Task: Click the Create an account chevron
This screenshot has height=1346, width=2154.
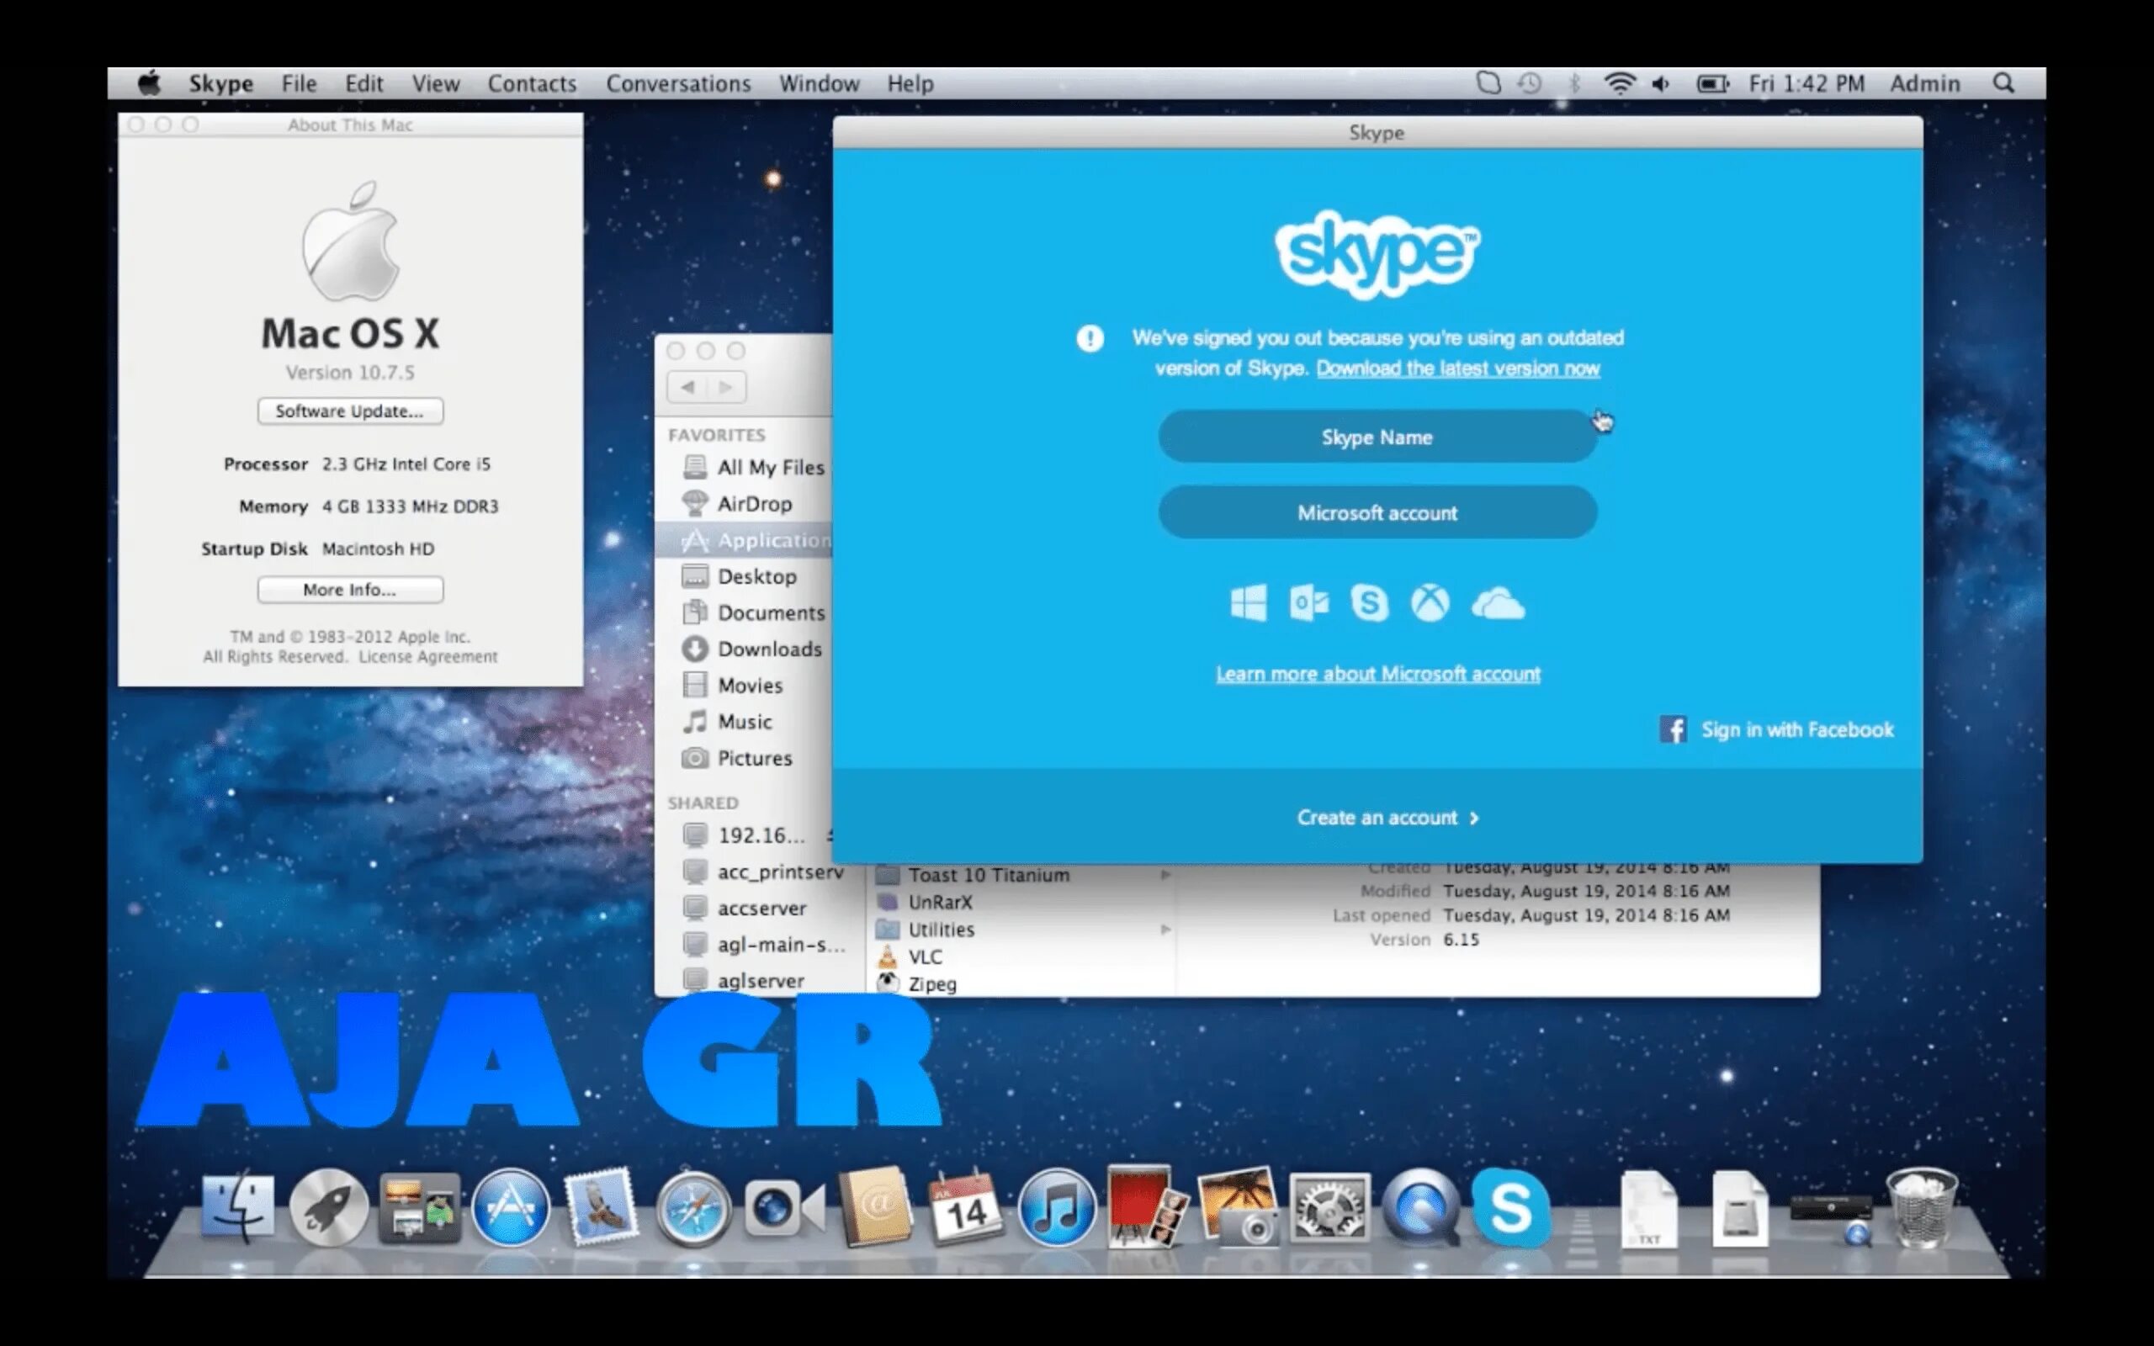Action: tap(1474, 818)
